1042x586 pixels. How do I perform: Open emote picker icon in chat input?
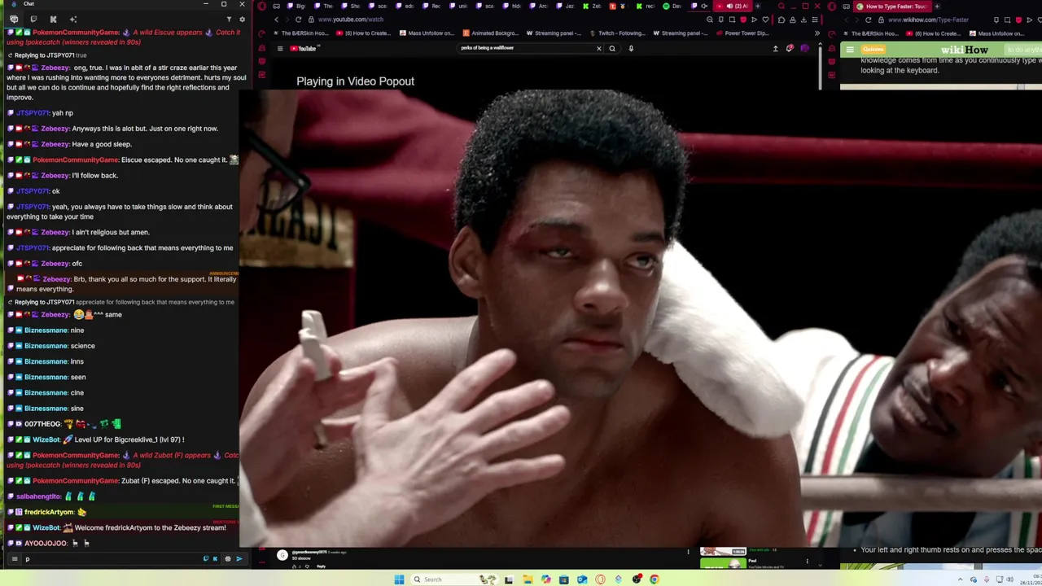pos(227,559)
